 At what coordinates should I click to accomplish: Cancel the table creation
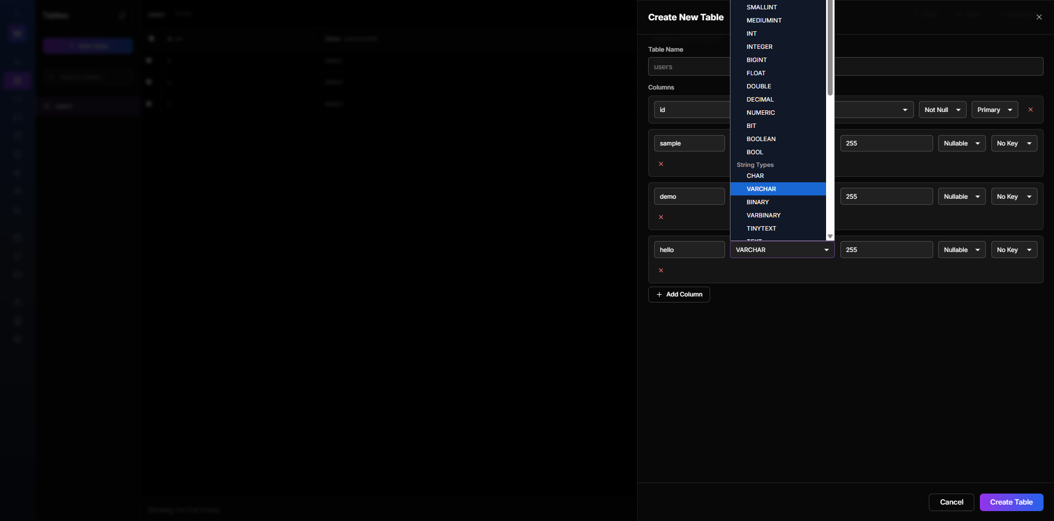[951, 502]
